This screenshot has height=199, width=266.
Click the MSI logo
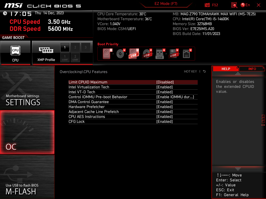14,5
